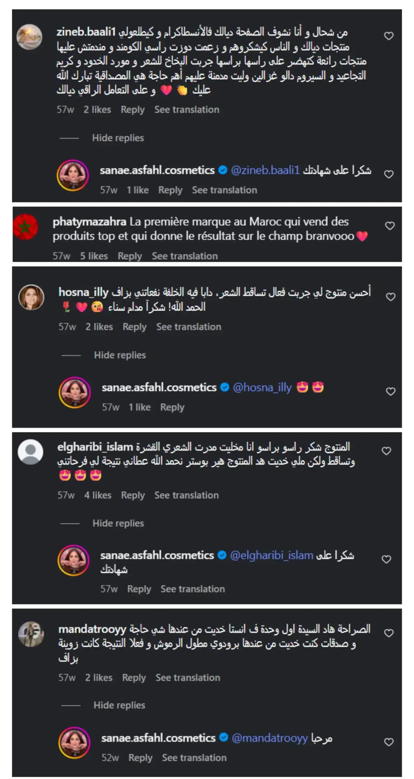Open the hosna_illy profile picture
The image size is (414, 779).
coord(31,297)
